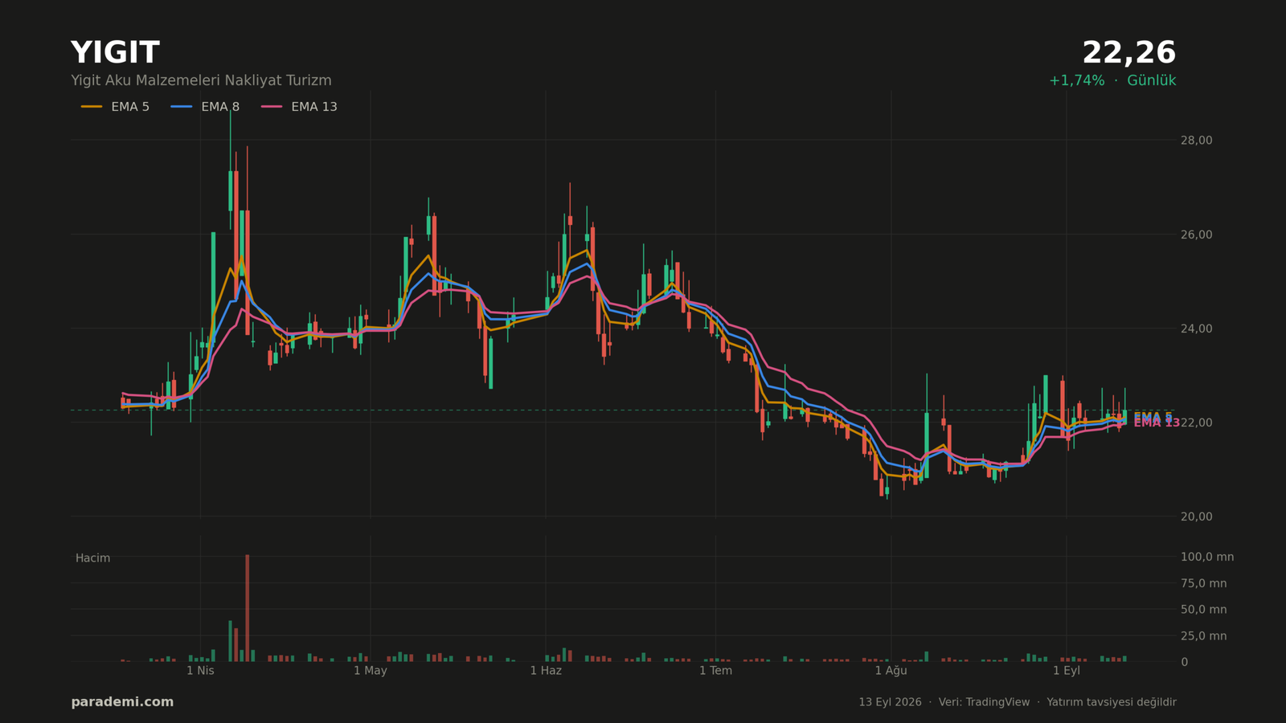Image resolution: width=1286 pixels, height=723 pixels.
Task: Click the EMA 5 legend entry
Action: 115,107
